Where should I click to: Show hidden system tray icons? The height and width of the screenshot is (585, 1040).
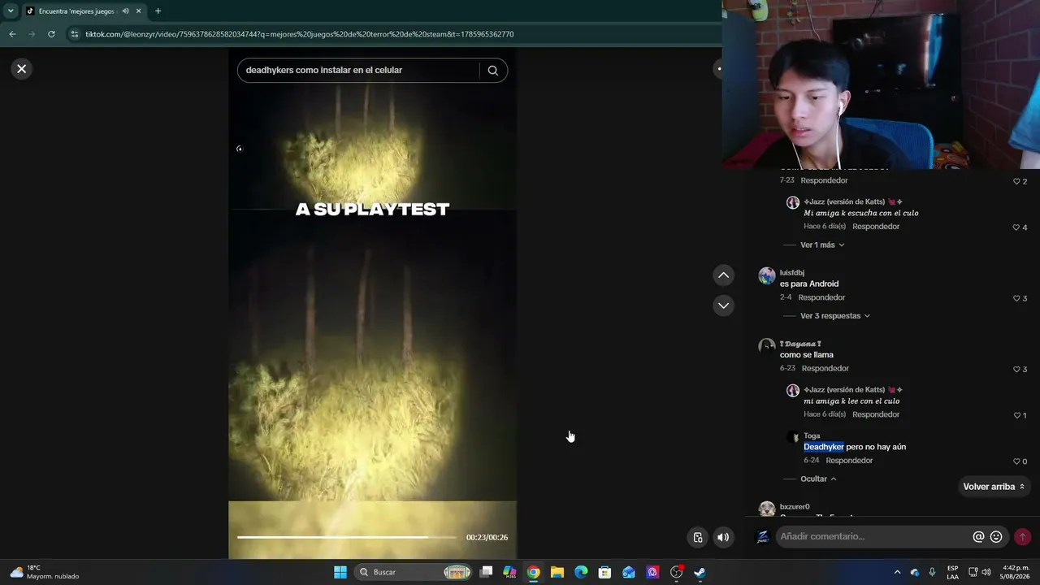(897, 572)
